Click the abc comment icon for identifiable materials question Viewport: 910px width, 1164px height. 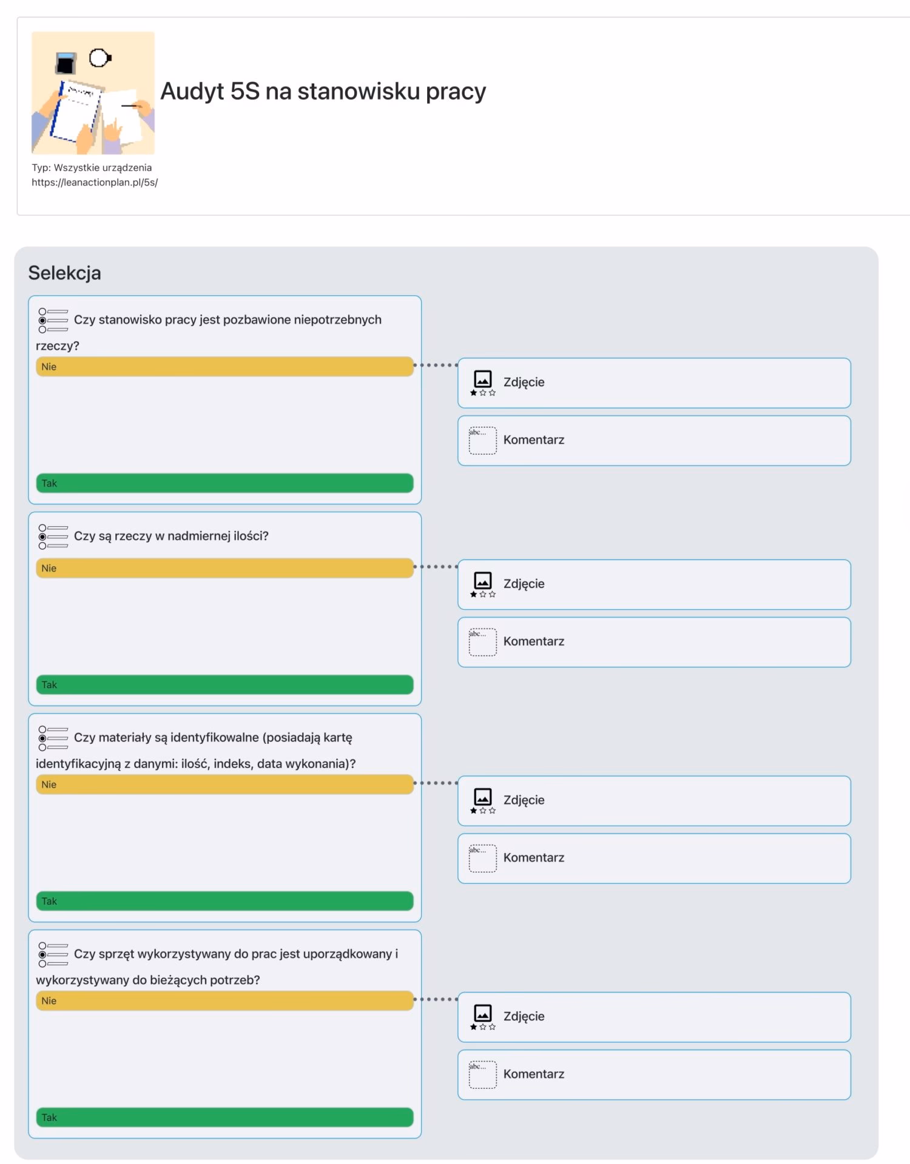(483, 858)
